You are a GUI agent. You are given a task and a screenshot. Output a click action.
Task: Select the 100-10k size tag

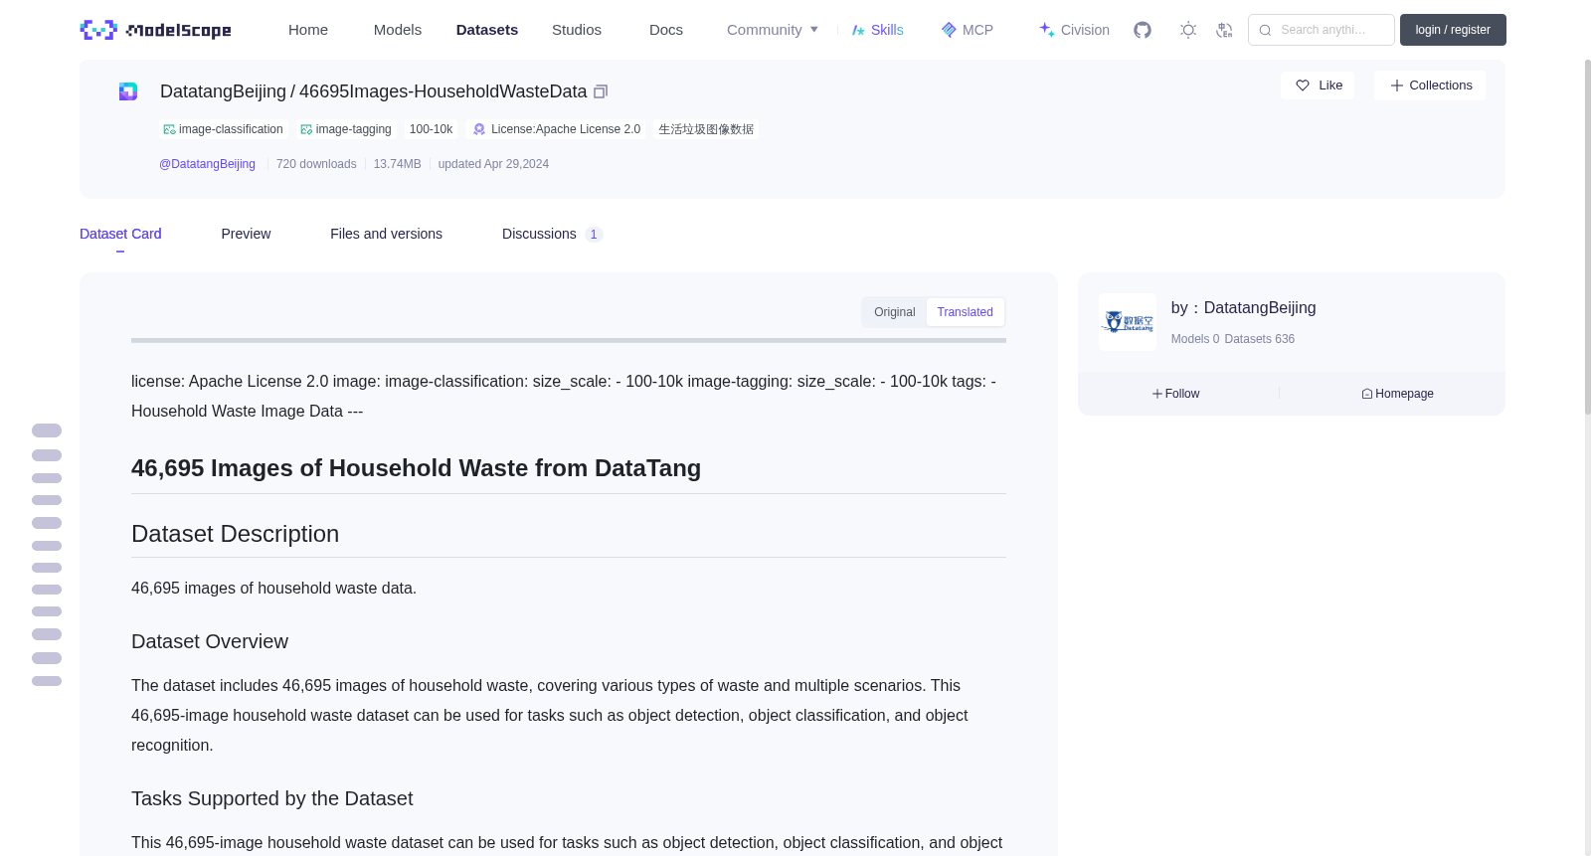pos(431,129)
